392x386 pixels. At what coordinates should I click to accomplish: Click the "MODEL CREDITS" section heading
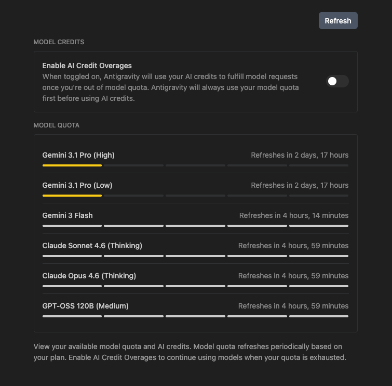click(59, 42)
